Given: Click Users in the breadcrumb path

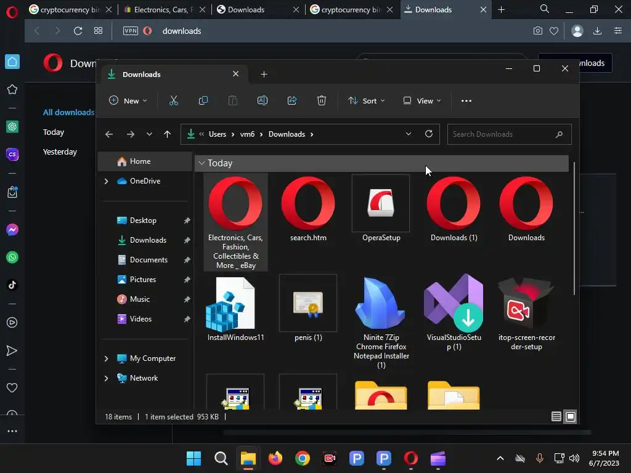Looking at the screenshot, I should tap(218, 134).
